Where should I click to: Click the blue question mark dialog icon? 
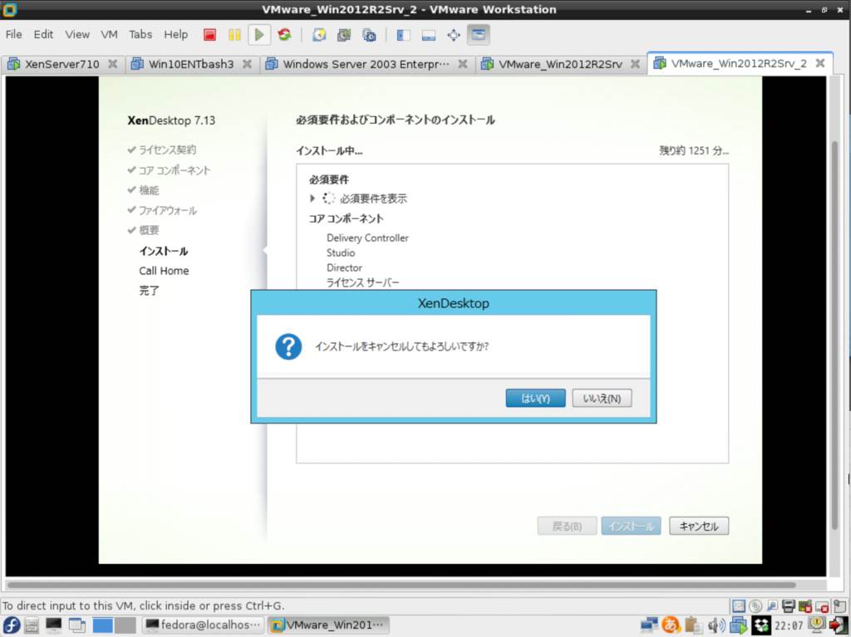click(288, 346)
